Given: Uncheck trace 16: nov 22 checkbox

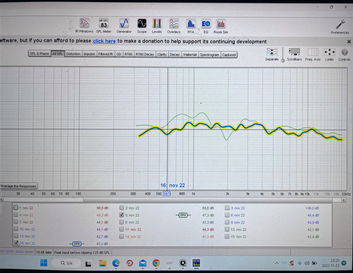Looking at the screenshot, I should click(16, 243).
